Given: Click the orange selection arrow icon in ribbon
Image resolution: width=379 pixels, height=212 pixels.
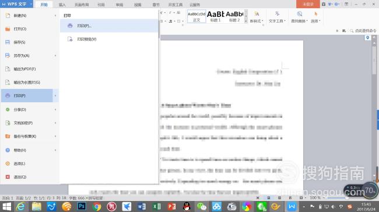Looking at the screenshot, I should tap(315, 14).
